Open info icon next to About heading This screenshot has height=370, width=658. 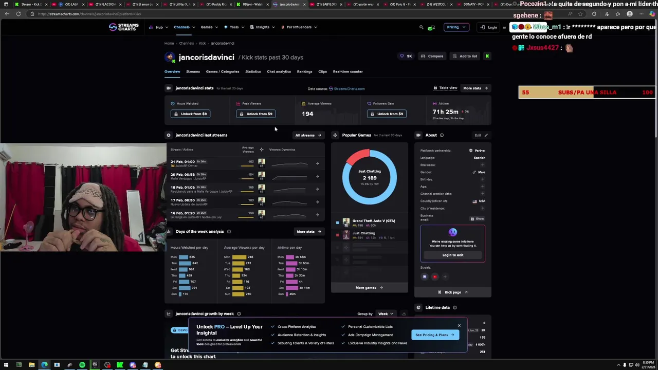(442, 135)
